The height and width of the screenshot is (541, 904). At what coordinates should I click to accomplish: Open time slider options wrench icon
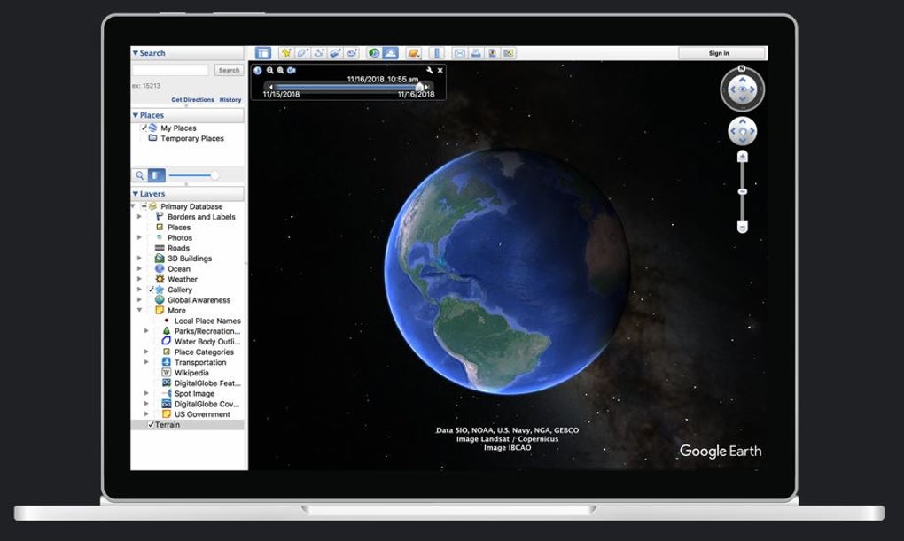(429, 70)
